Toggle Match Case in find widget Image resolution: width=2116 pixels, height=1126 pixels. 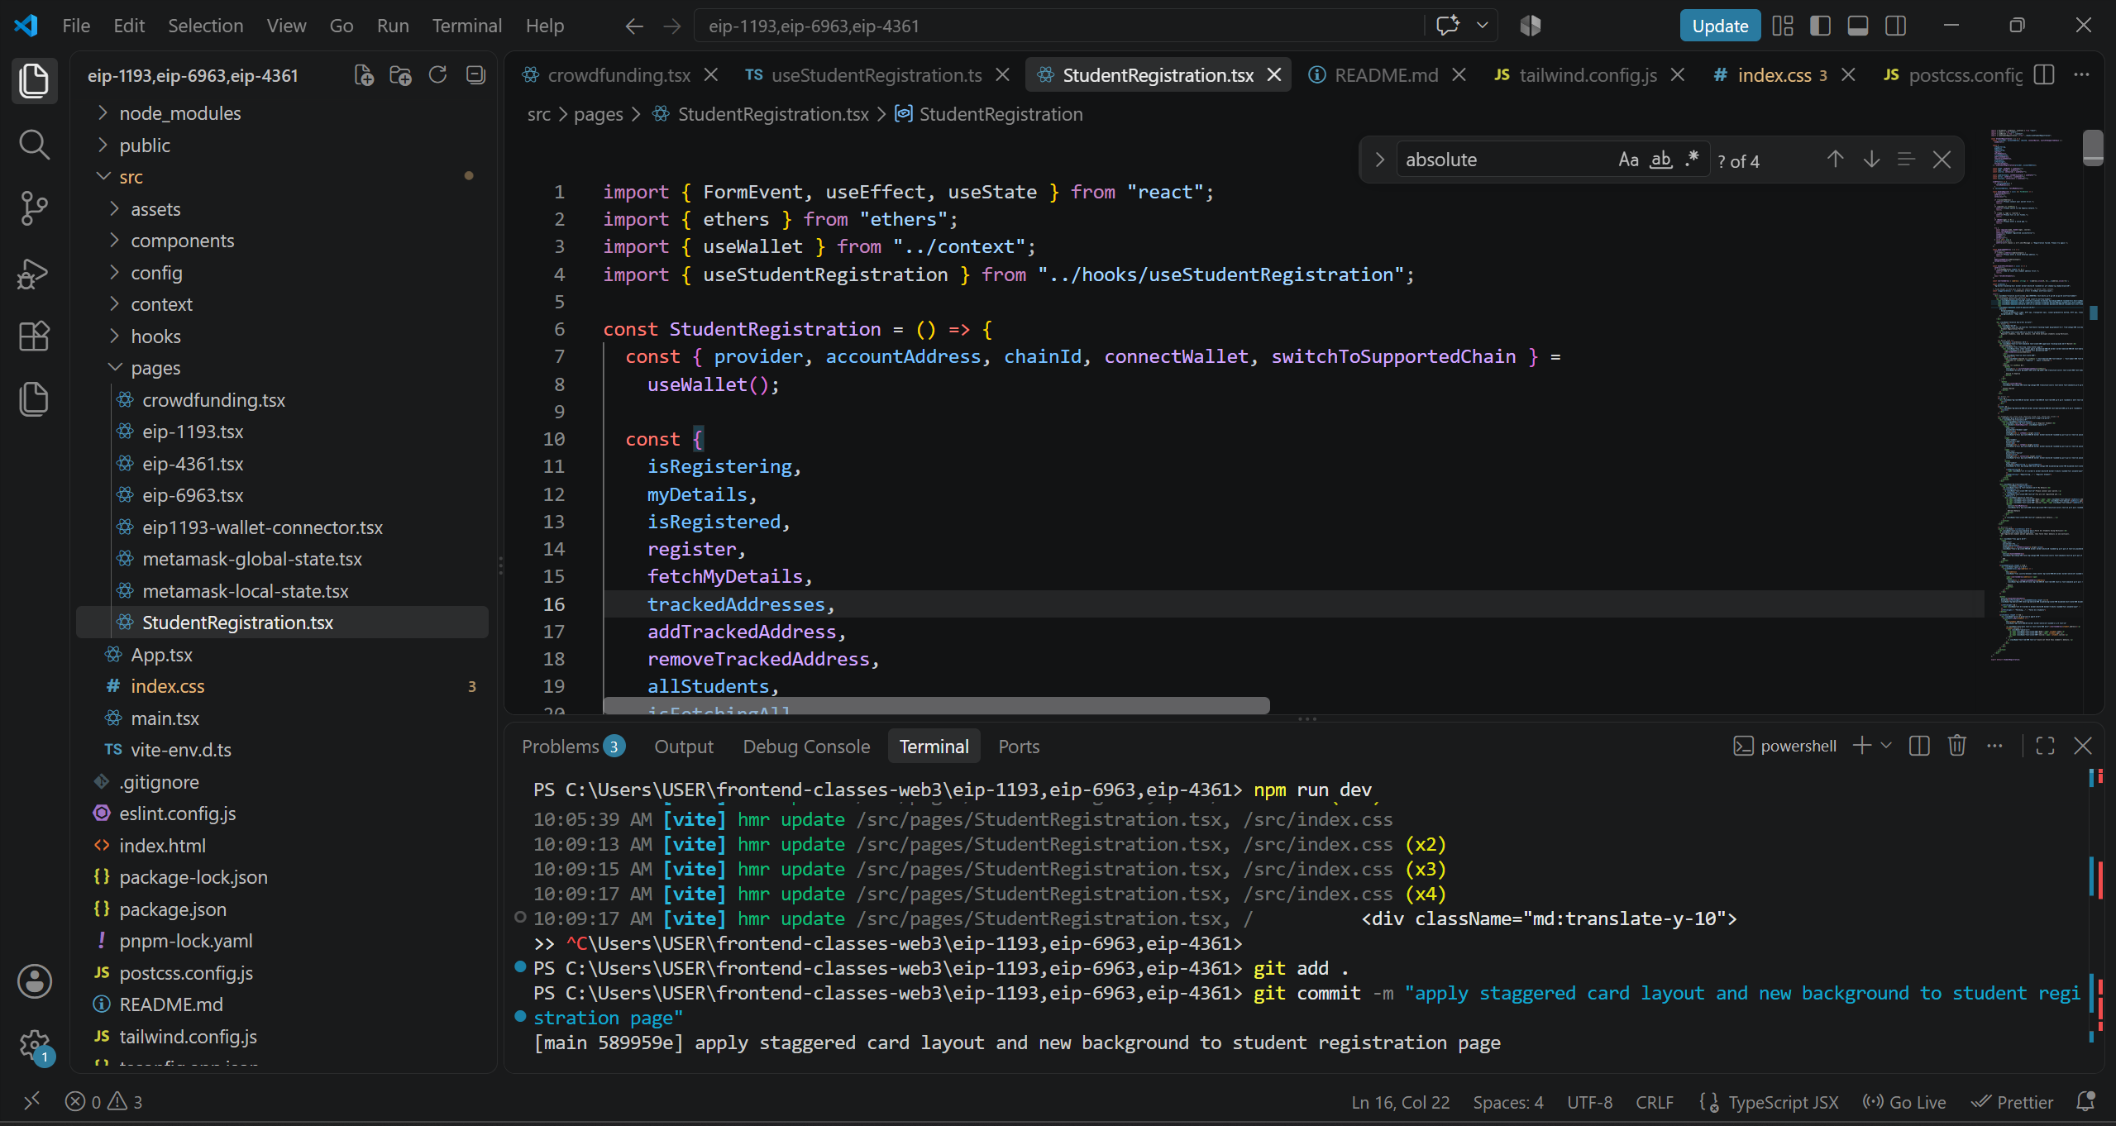(x=1628, y=160)
